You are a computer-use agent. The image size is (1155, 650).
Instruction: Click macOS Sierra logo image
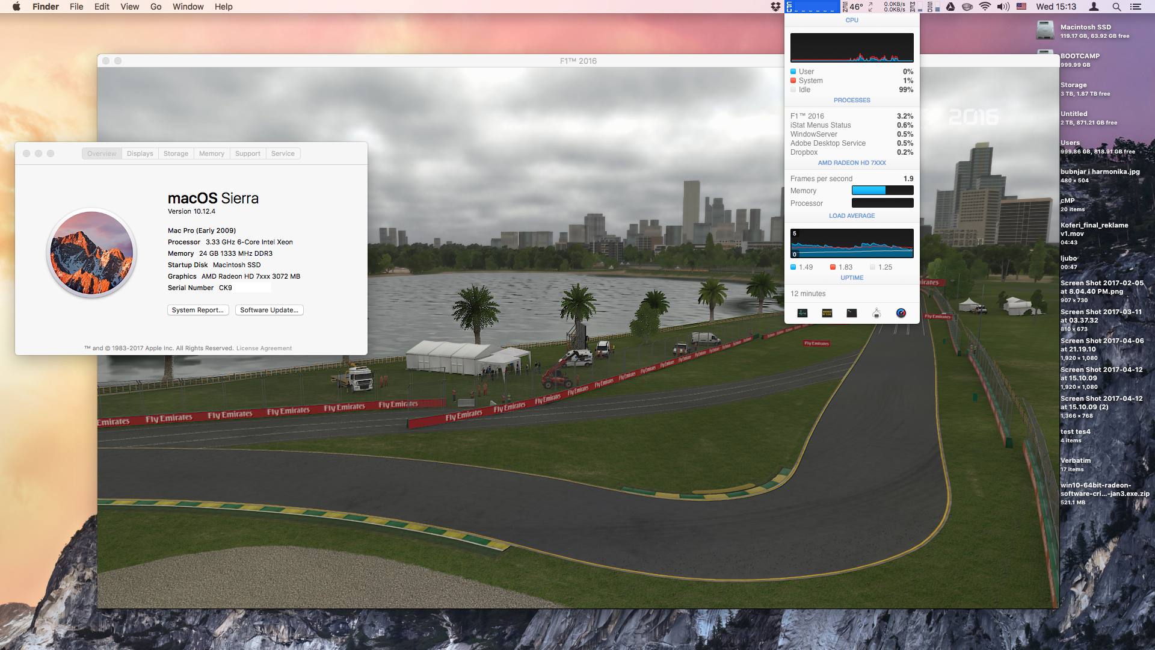click(91, 253)
